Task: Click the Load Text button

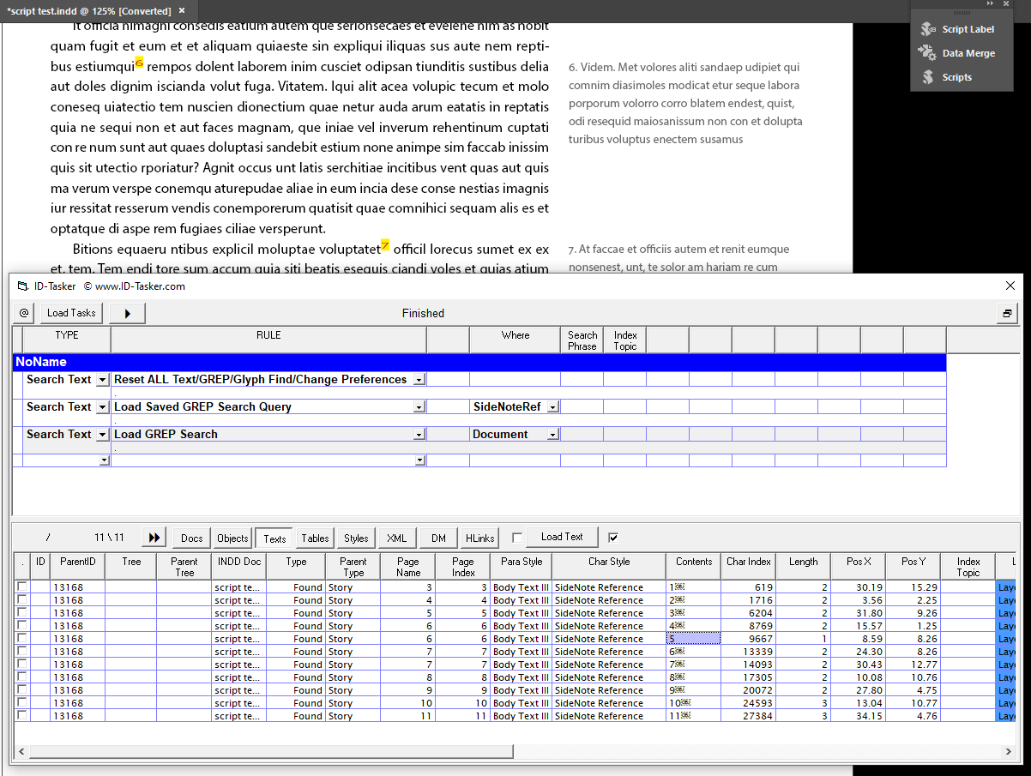Action: coord(562,537)
